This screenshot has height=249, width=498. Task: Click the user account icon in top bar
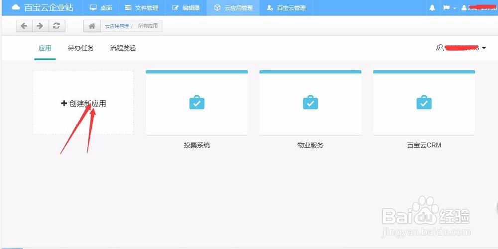tap(464, 8)
